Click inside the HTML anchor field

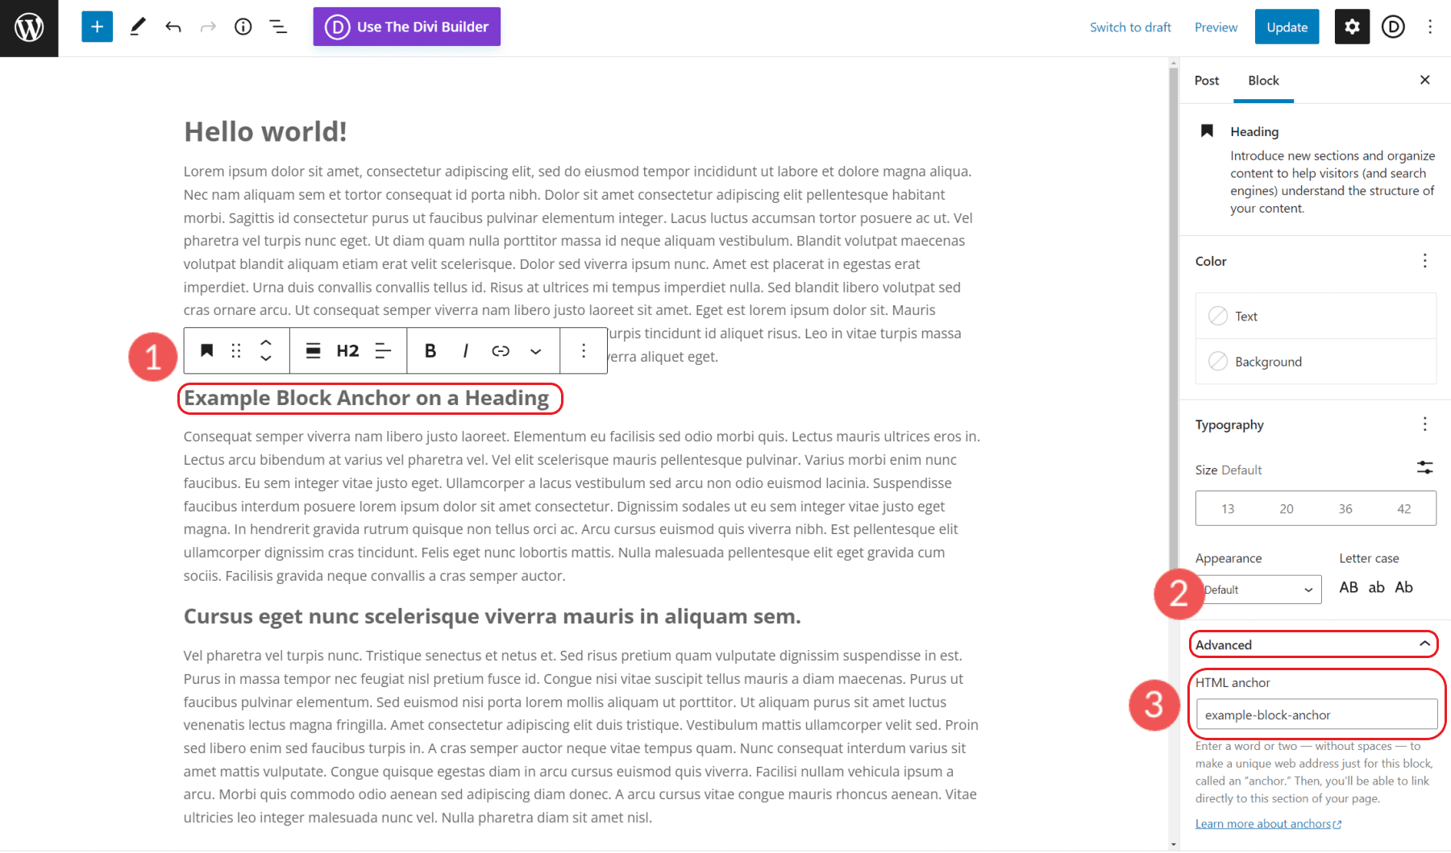pyautogui.click(x=1315, y=714)
